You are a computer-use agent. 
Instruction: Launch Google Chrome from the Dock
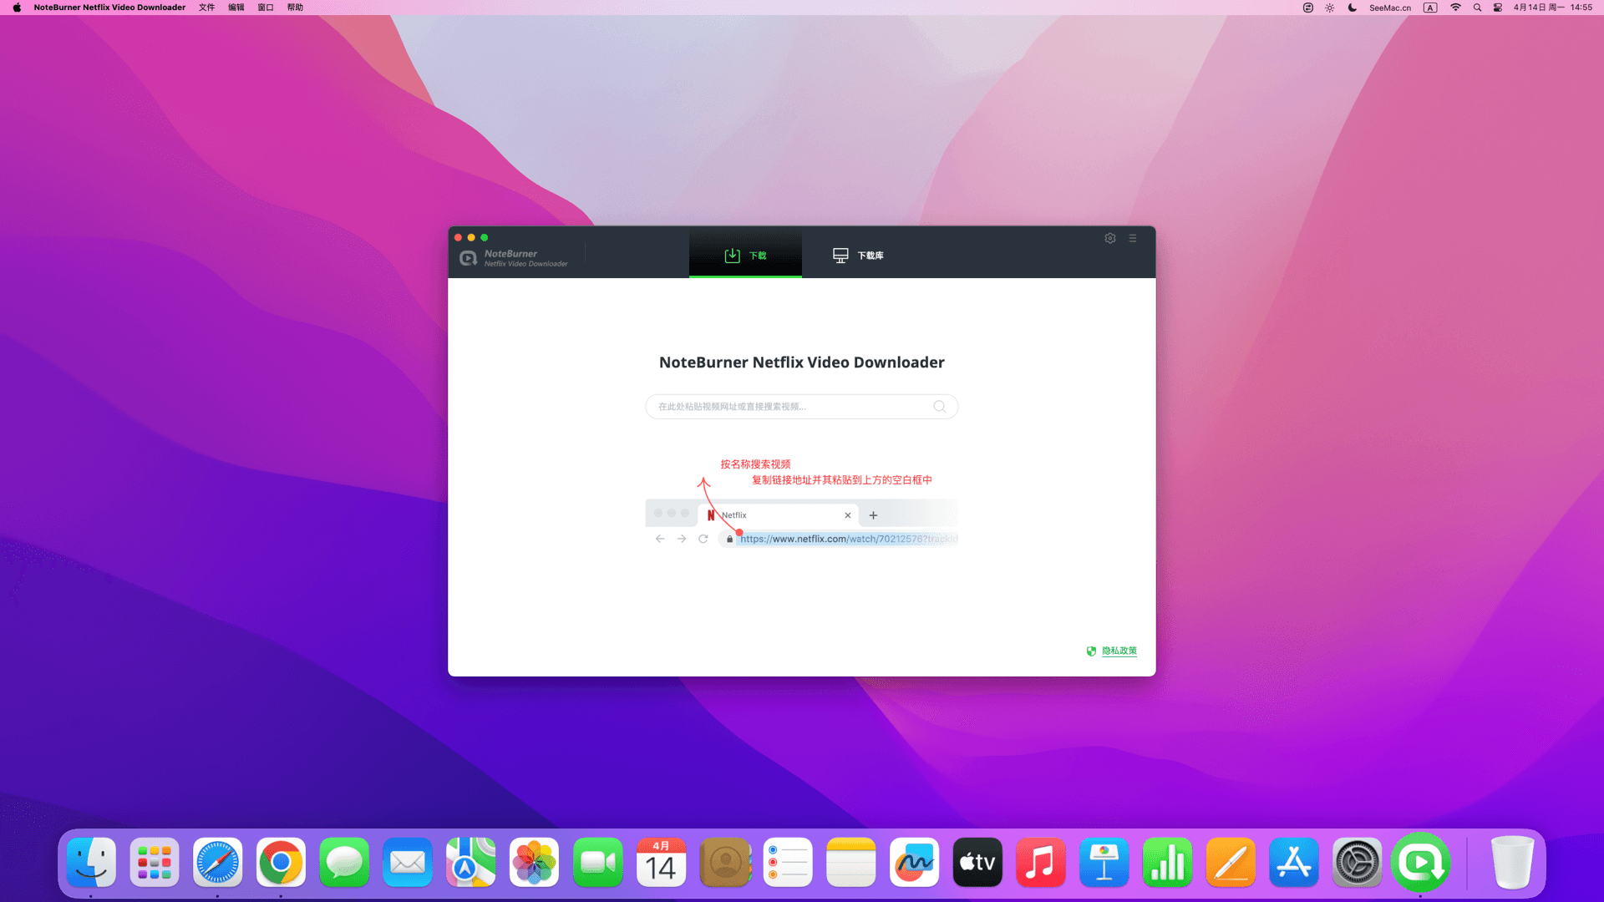281,863
